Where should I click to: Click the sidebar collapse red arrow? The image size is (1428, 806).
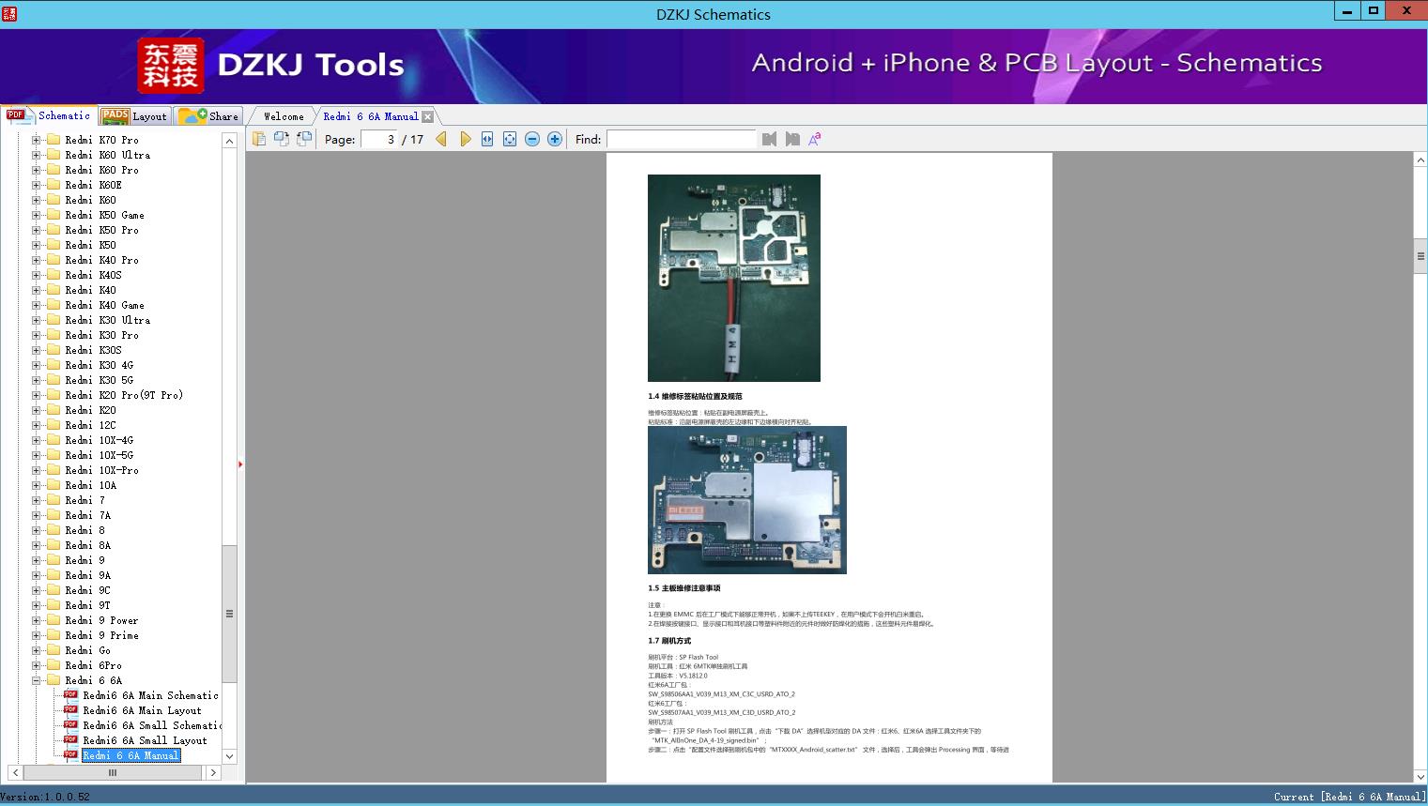(240, 464)
